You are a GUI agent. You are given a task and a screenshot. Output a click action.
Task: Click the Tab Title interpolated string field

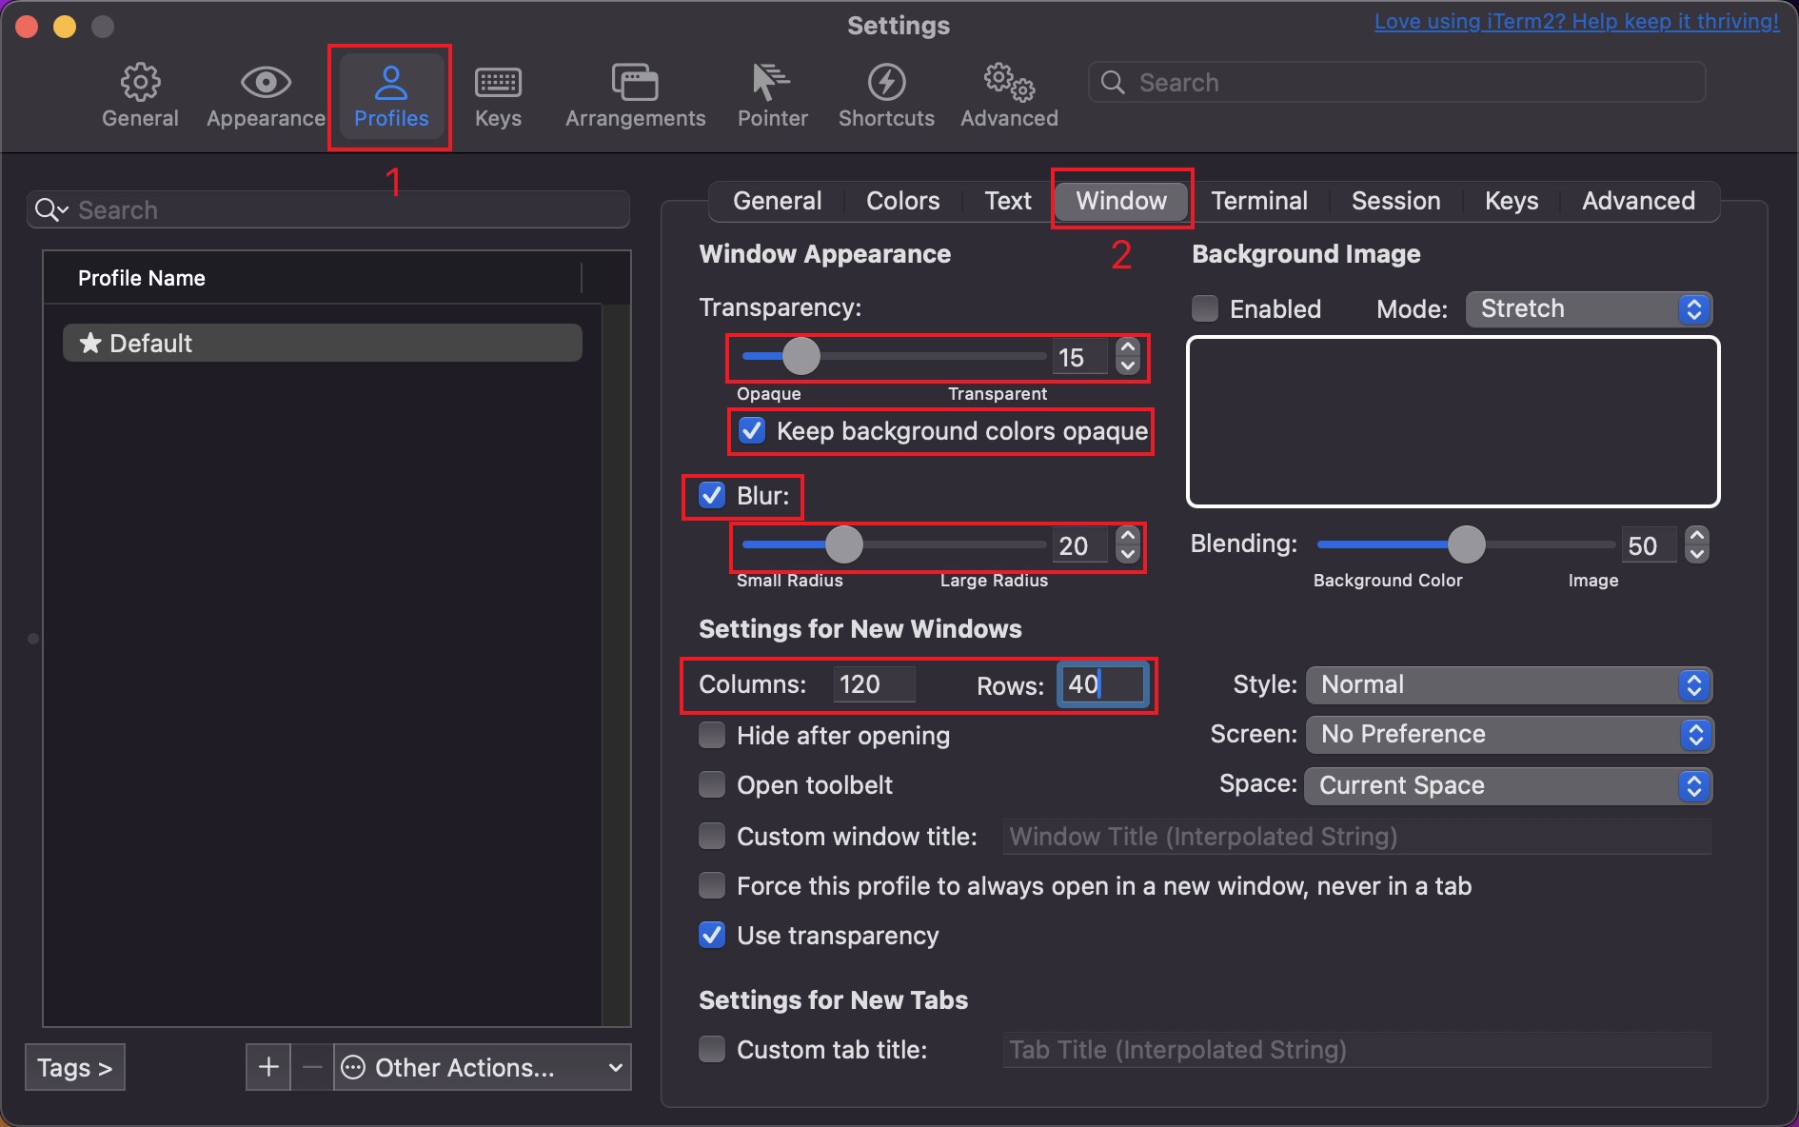(x=1356, y=1049)
